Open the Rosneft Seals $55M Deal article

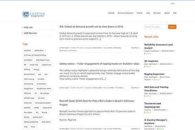97,103
